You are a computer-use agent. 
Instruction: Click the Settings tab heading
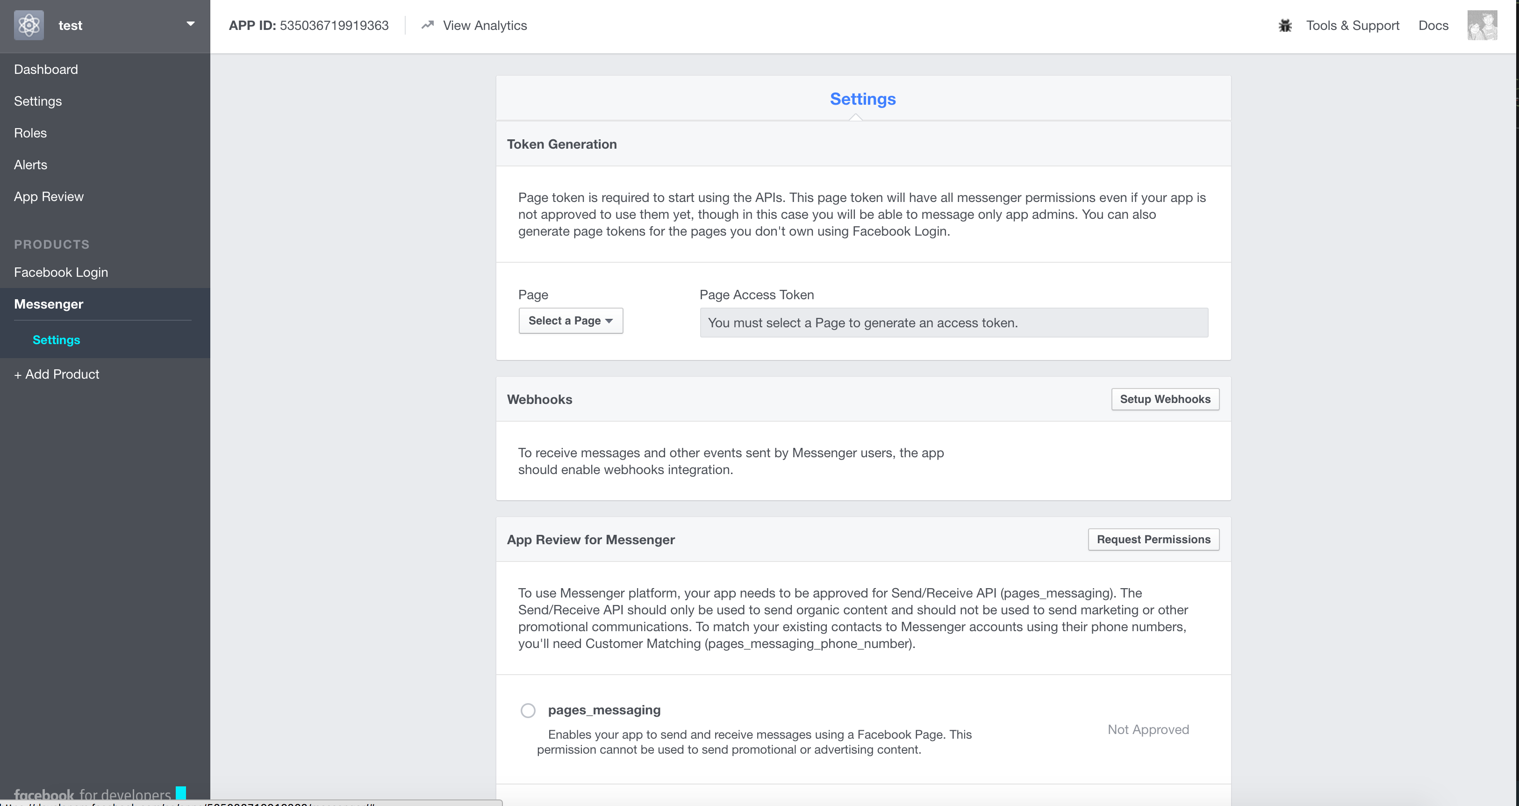(x=863, y=99)
